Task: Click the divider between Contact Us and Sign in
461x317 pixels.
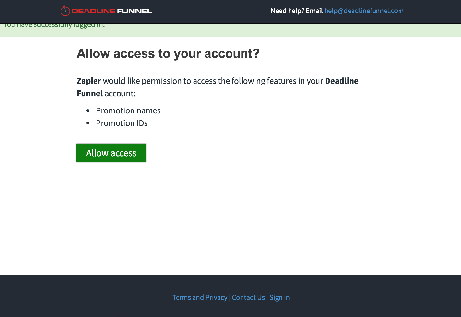Action: click(267, 298)
